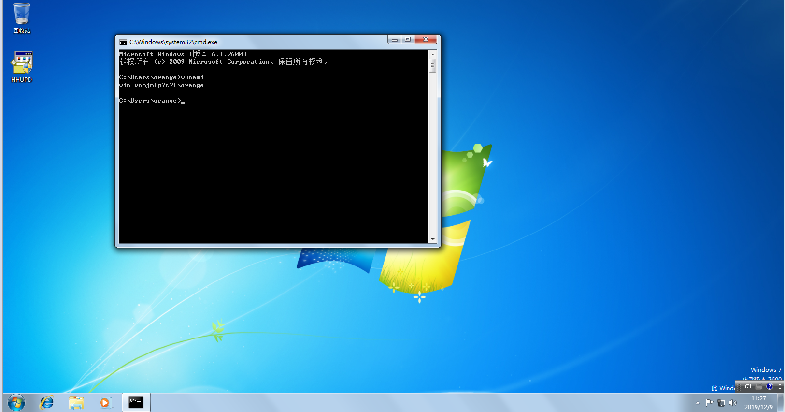Open network status tray icon
The width and height of the screenshot is (785, 412).
coord(721,403)
